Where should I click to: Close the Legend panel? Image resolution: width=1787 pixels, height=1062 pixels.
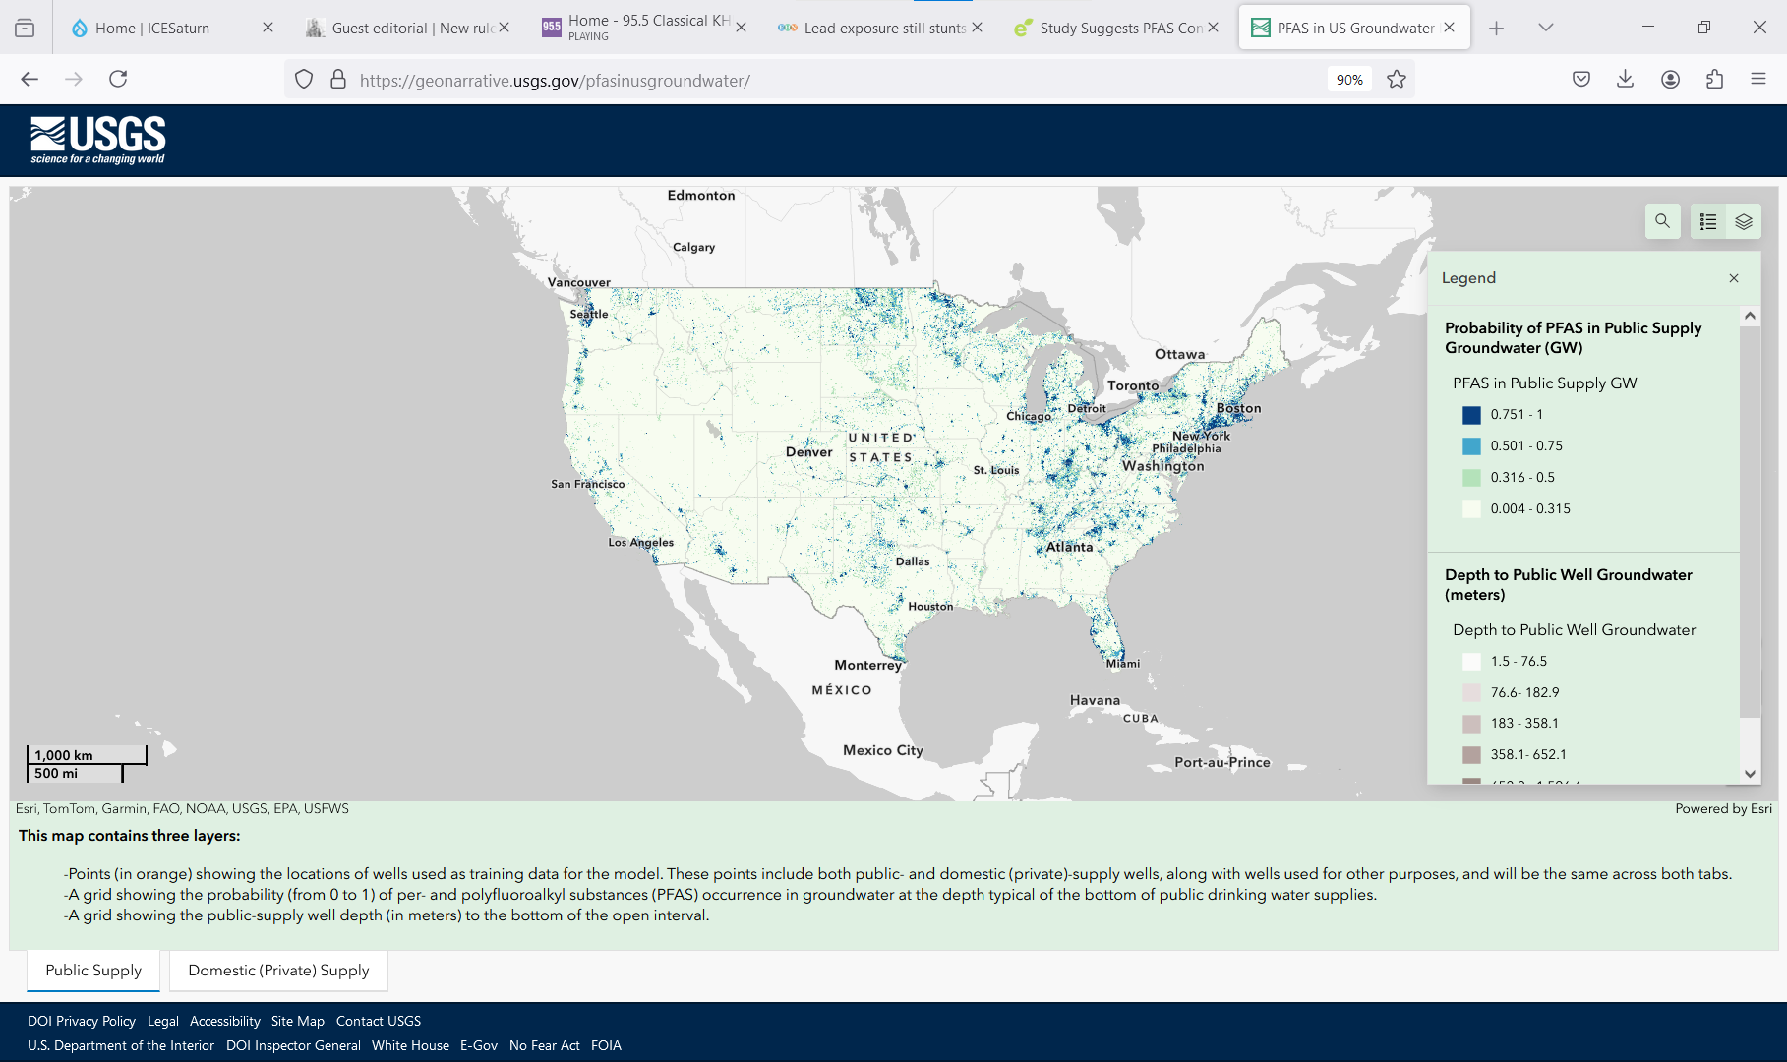click(x=1734, y=278)
